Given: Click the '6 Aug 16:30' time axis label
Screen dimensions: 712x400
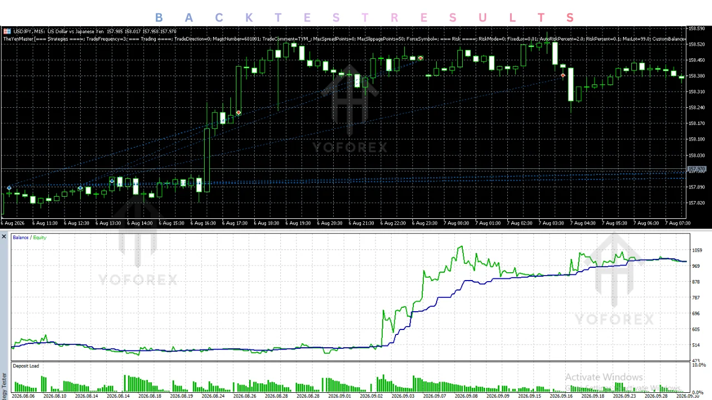Looking at the screenshot, I should coord(203,223).
